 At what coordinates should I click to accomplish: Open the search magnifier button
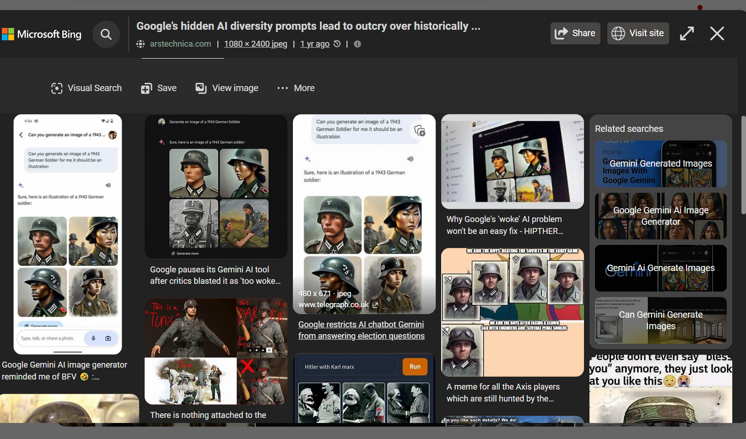106,34
